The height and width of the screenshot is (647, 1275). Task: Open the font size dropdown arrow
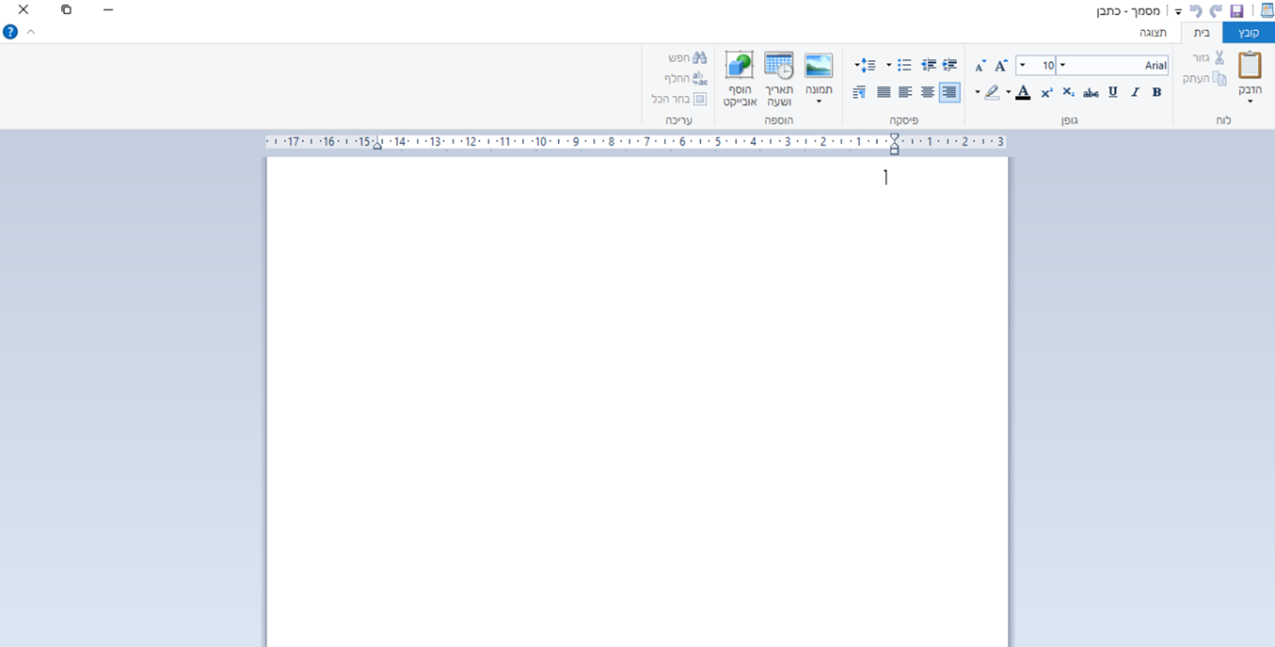[x=1023, y=65]
